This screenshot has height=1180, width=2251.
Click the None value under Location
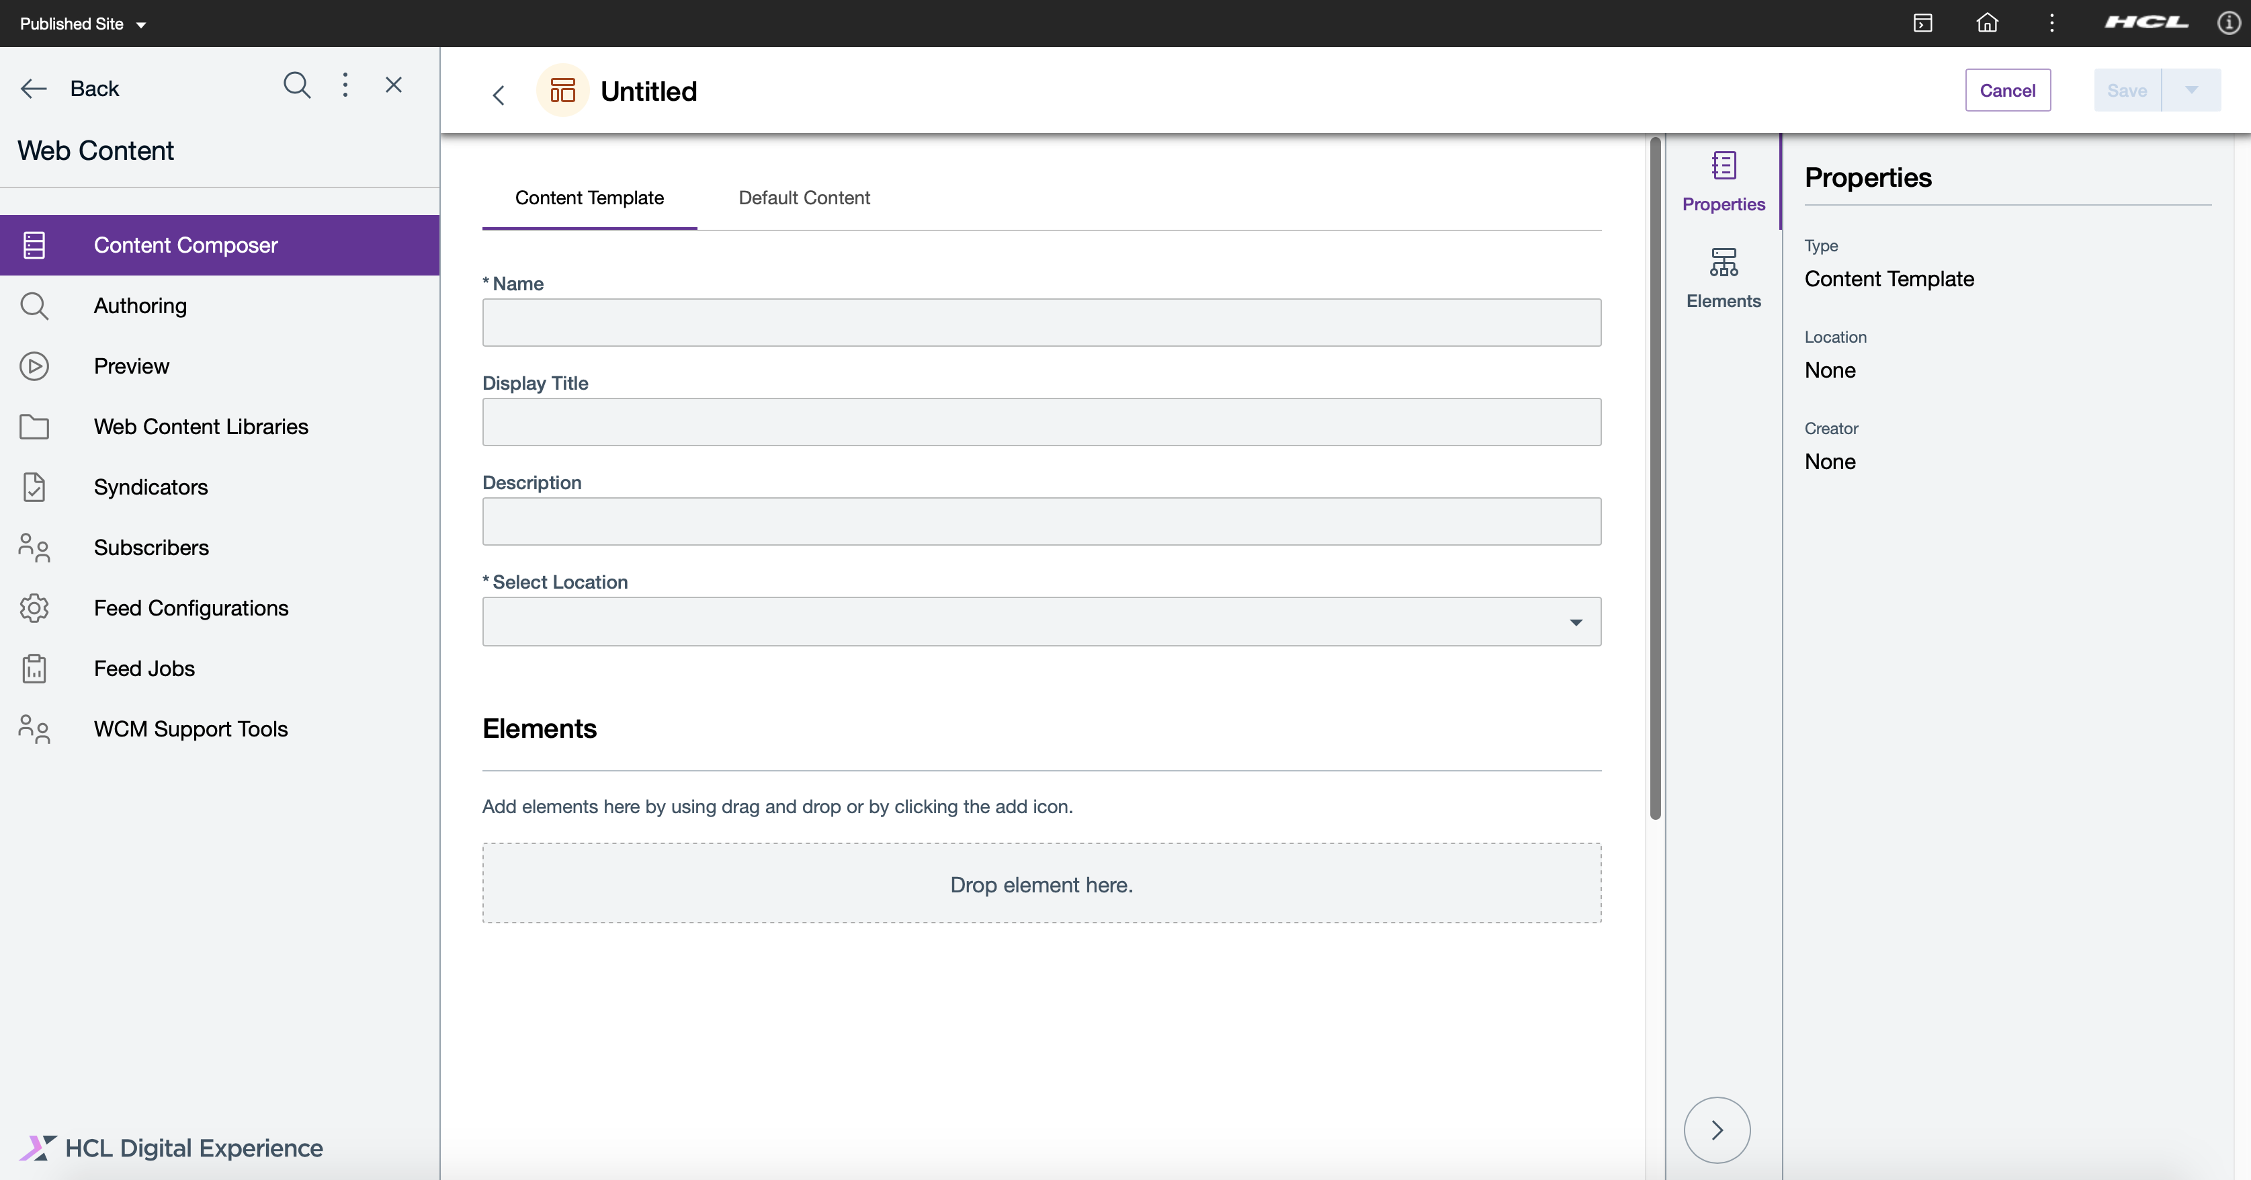(1830, 371)
